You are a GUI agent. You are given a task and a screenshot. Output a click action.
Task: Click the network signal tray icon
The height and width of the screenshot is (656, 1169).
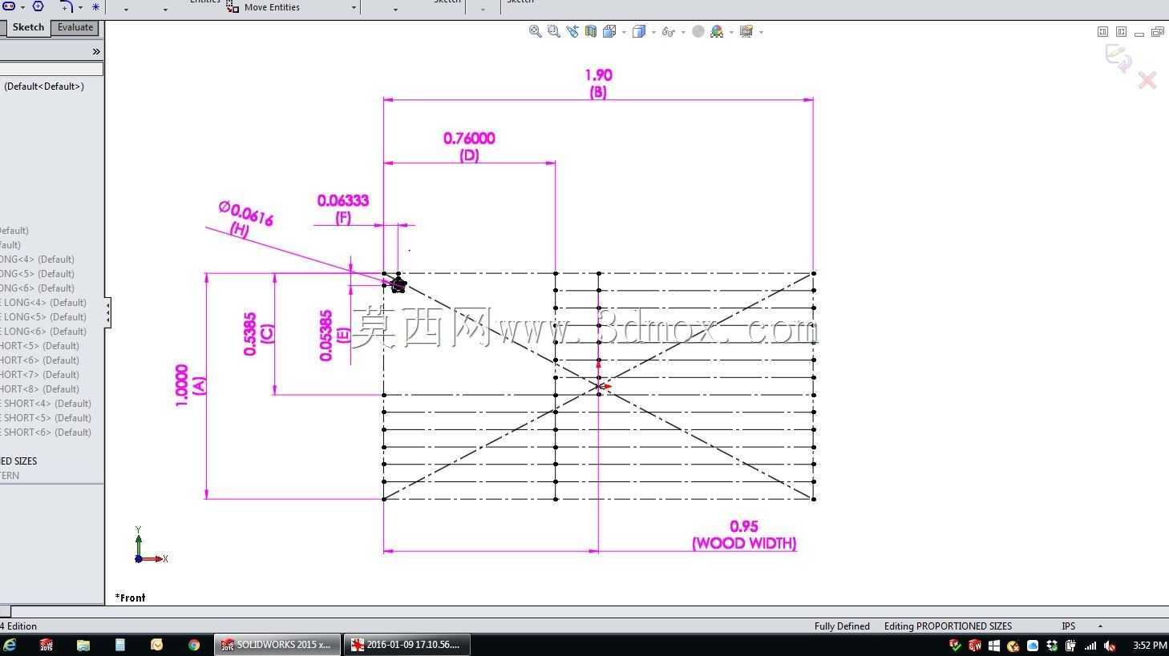tap(1090, 646)
